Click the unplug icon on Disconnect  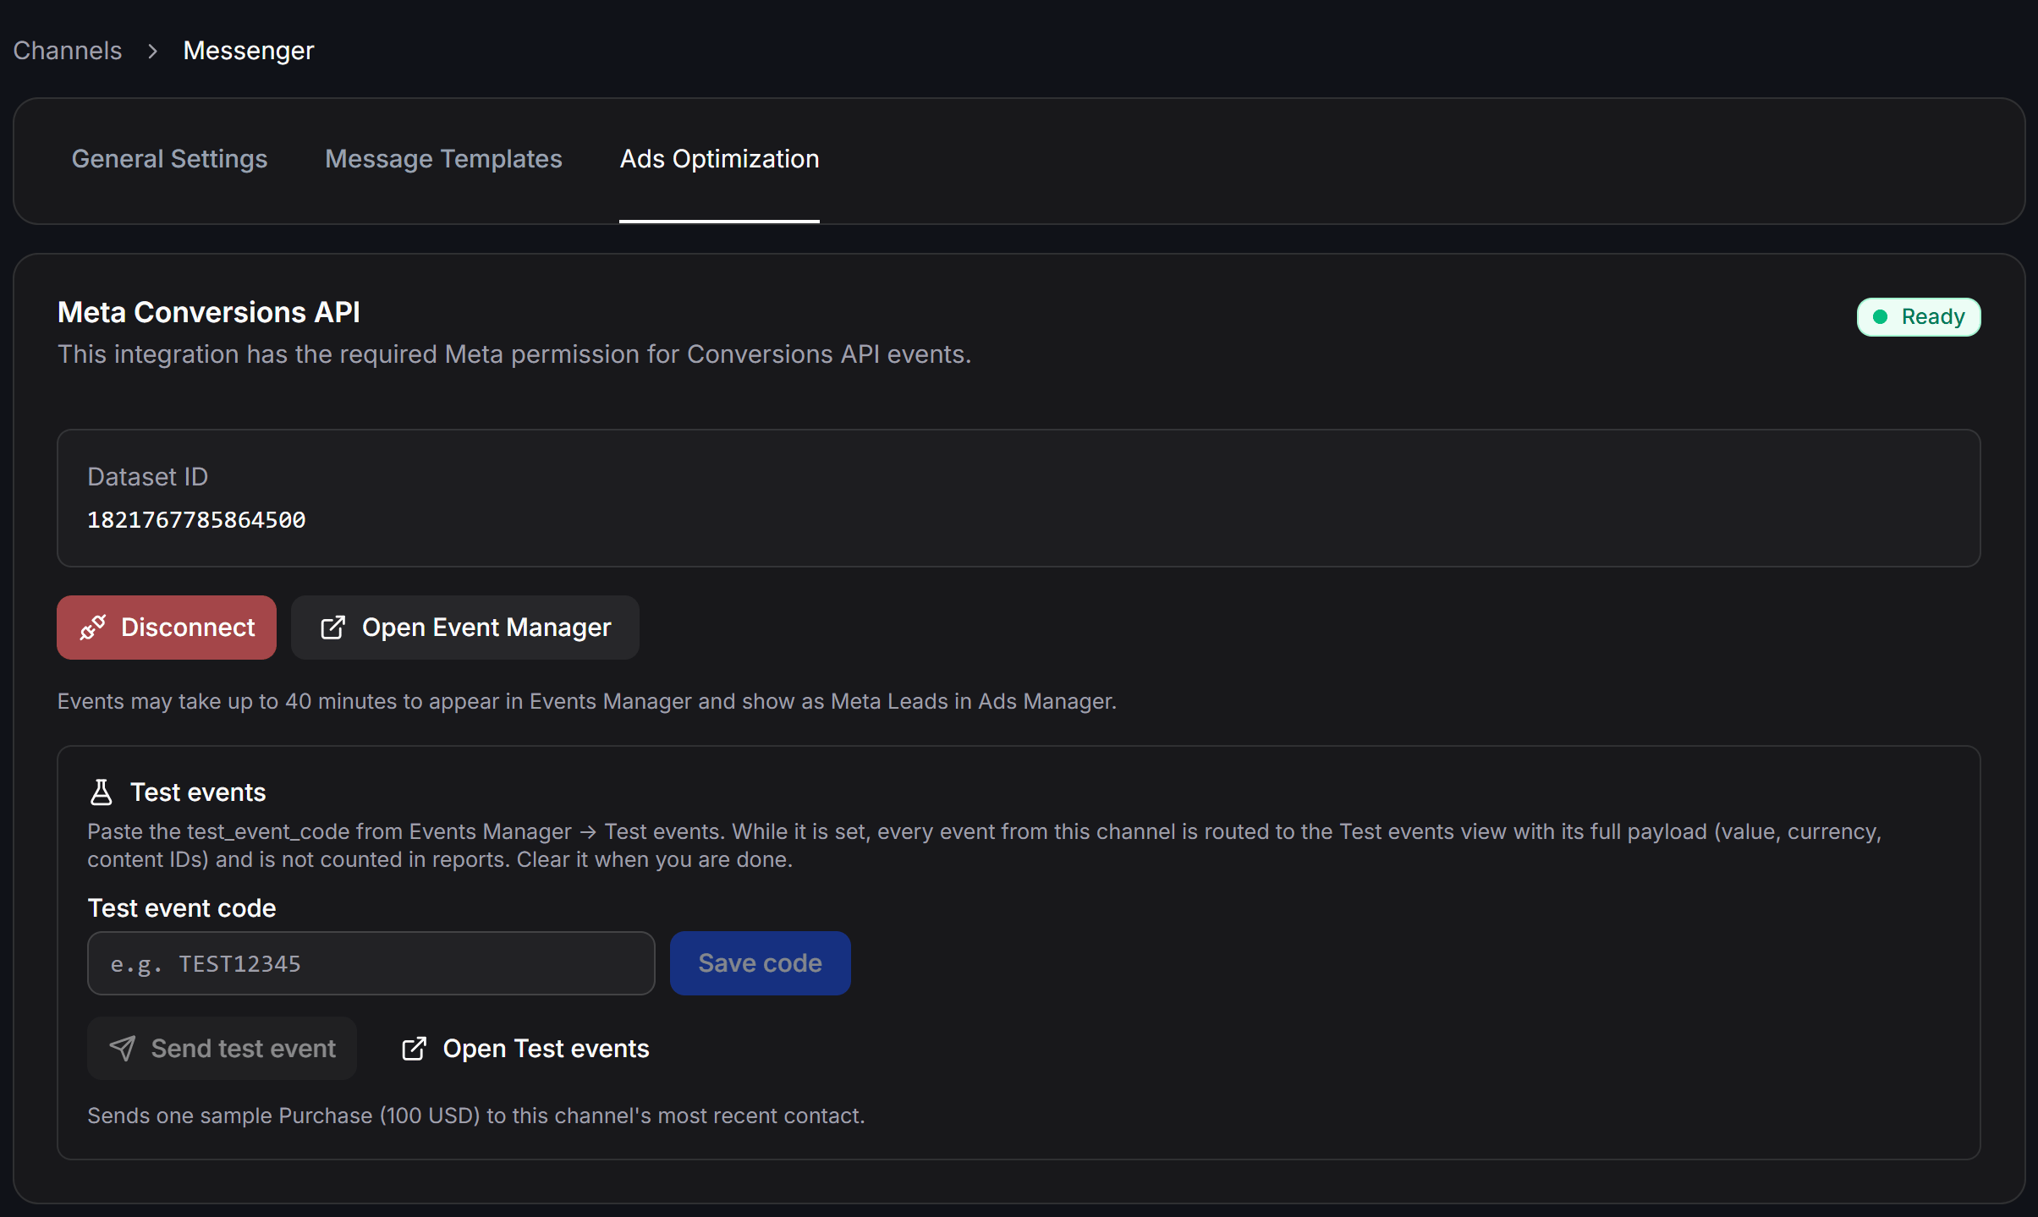tap(93, 628)
